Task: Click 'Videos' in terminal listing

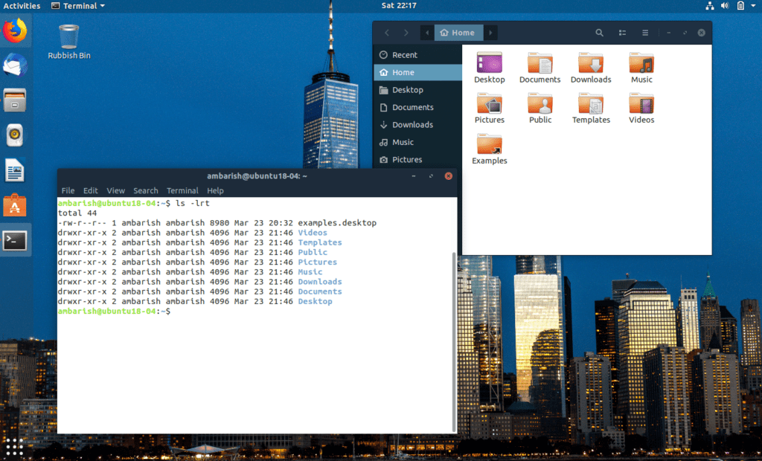Action: [x=313, y=233]
